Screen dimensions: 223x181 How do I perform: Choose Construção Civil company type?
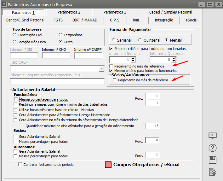tap(14, 35)
